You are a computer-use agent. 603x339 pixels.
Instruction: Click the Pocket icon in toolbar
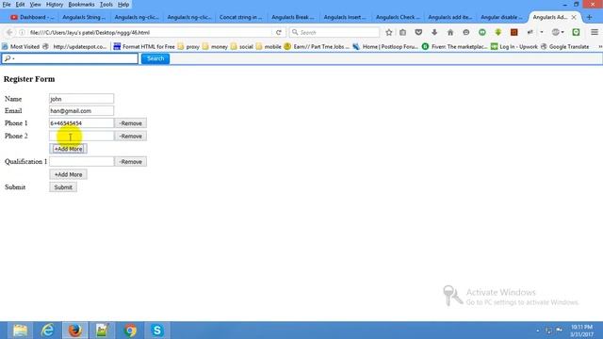click(418, 33)
